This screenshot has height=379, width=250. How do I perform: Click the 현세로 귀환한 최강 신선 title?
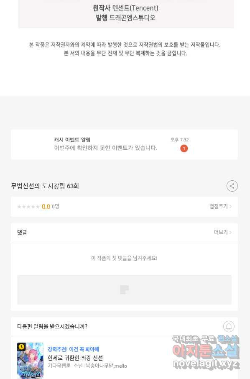75,358
